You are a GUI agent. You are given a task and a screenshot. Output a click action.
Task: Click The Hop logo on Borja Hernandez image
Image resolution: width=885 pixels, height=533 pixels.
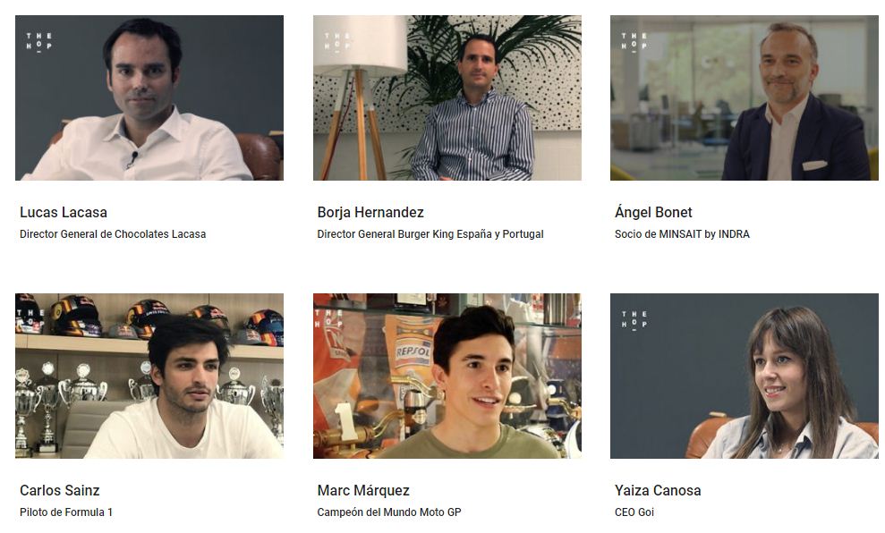[337, 42]
